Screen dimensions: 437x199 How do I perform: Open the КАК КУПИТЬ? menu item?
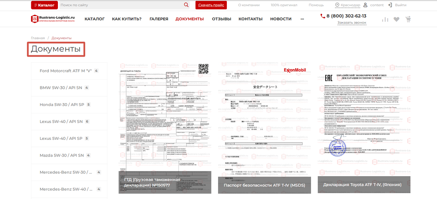coord(127,19)
